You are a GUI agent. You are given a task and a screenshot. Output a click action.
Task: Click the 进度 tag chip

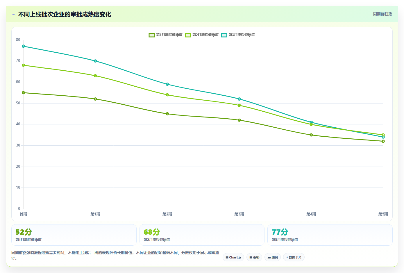coord(273,257)
